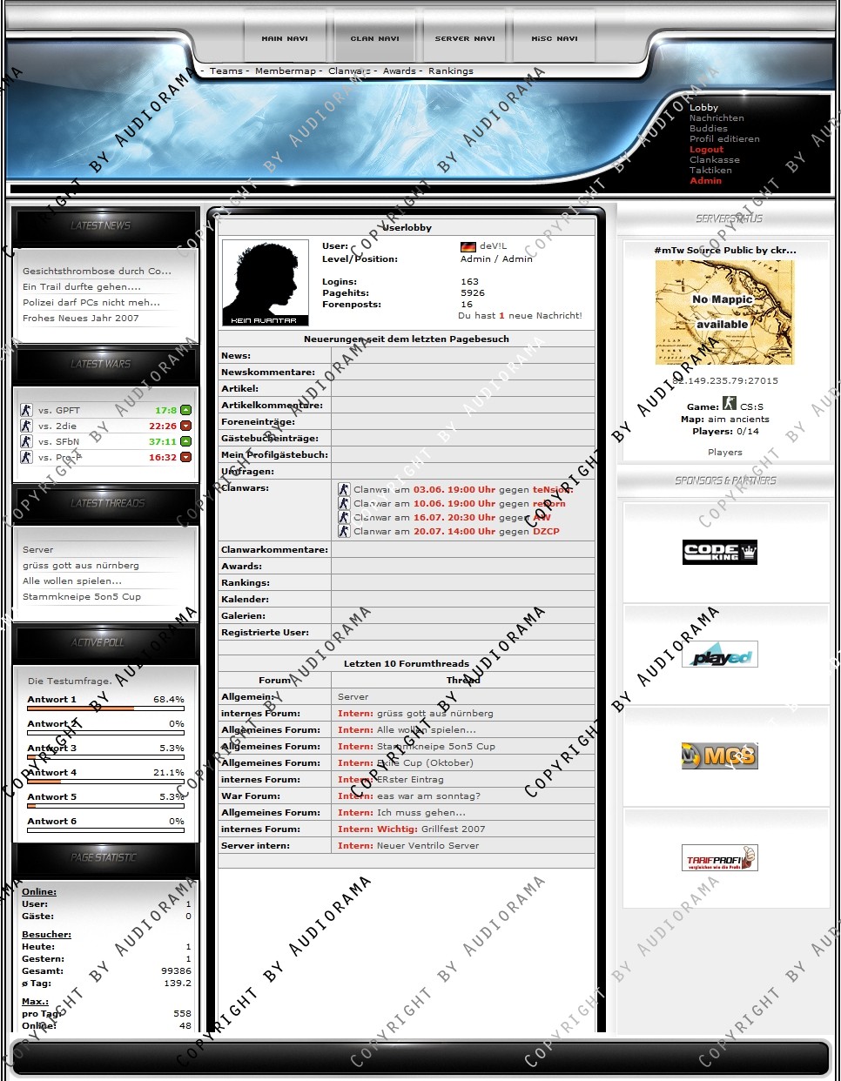Open the SERVER NAVI tab
Viewport: 841px width, 1081px height.
click(465, 38)
